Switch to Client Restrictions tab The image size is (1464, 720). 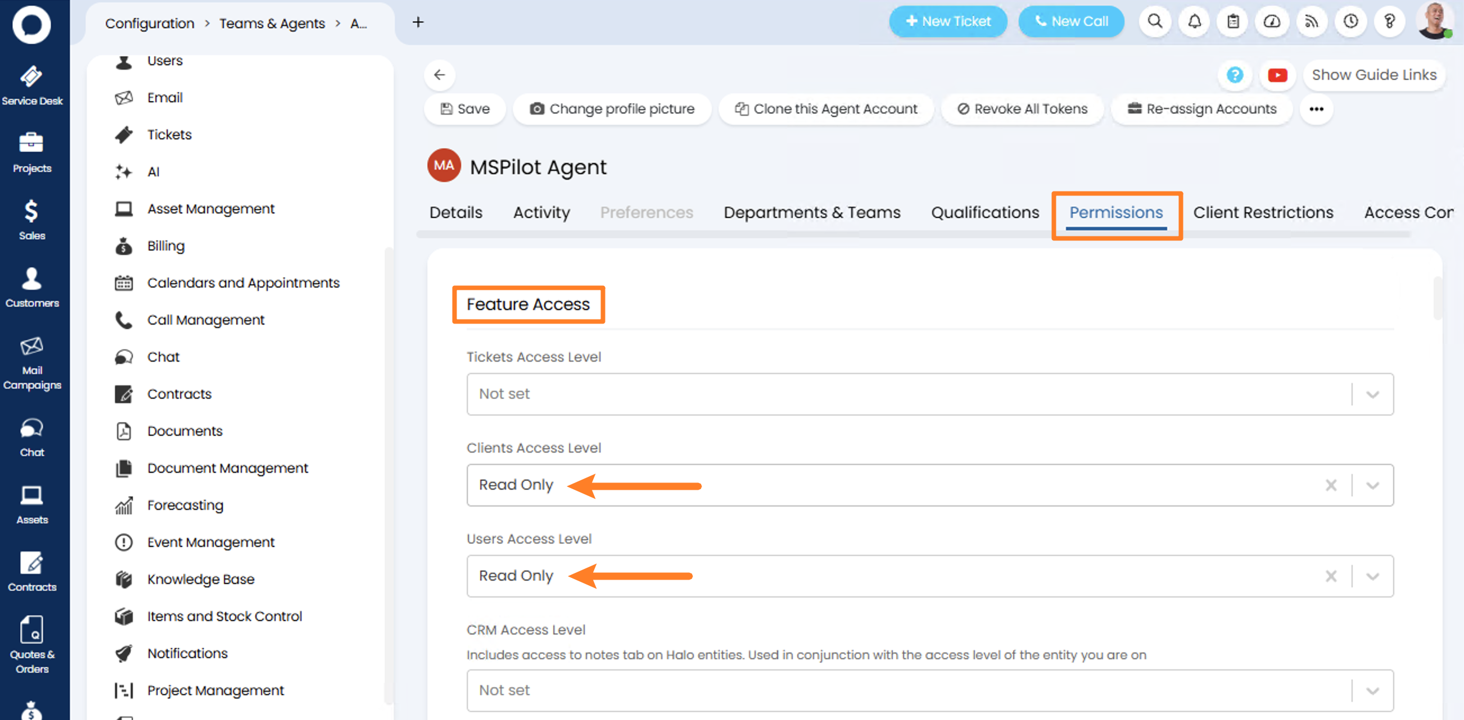pyautogui.click(x=1262, y=212)
